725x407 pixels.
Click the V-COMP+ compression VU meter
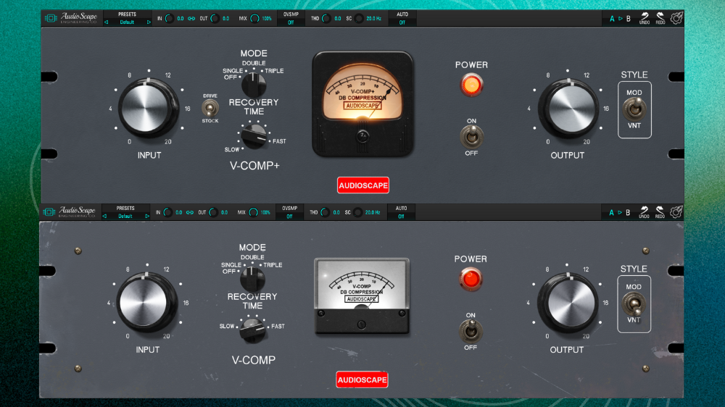(x=362, y=104)
